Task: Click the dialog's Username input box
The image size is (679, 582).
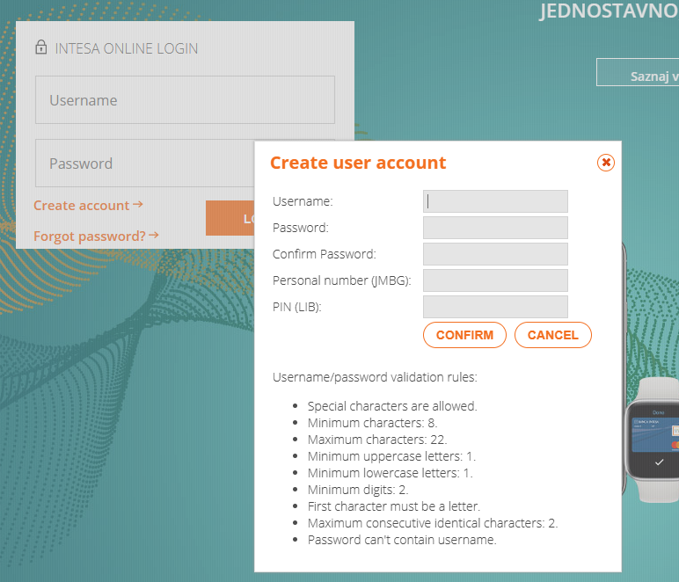Action: [x=495, y=201]
